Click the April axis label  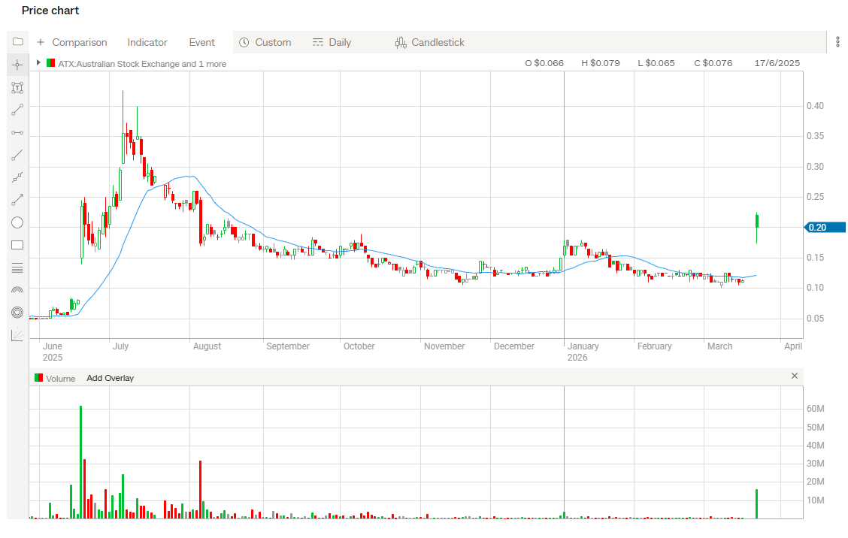tap(793, 346)
